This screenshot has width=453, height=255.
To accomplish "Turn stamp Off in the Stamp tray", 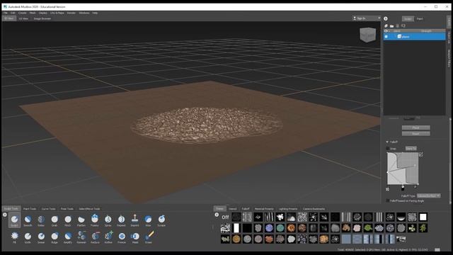I will [x=225, y=217].
